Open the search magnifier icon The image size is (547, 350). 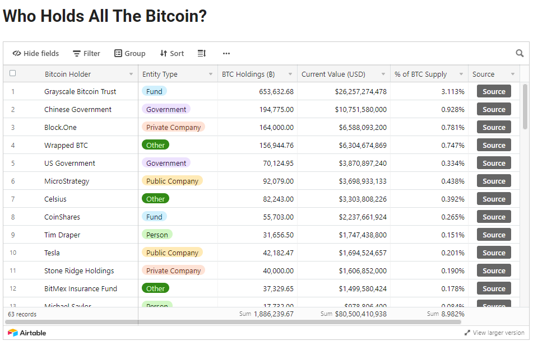pos(520,53)
